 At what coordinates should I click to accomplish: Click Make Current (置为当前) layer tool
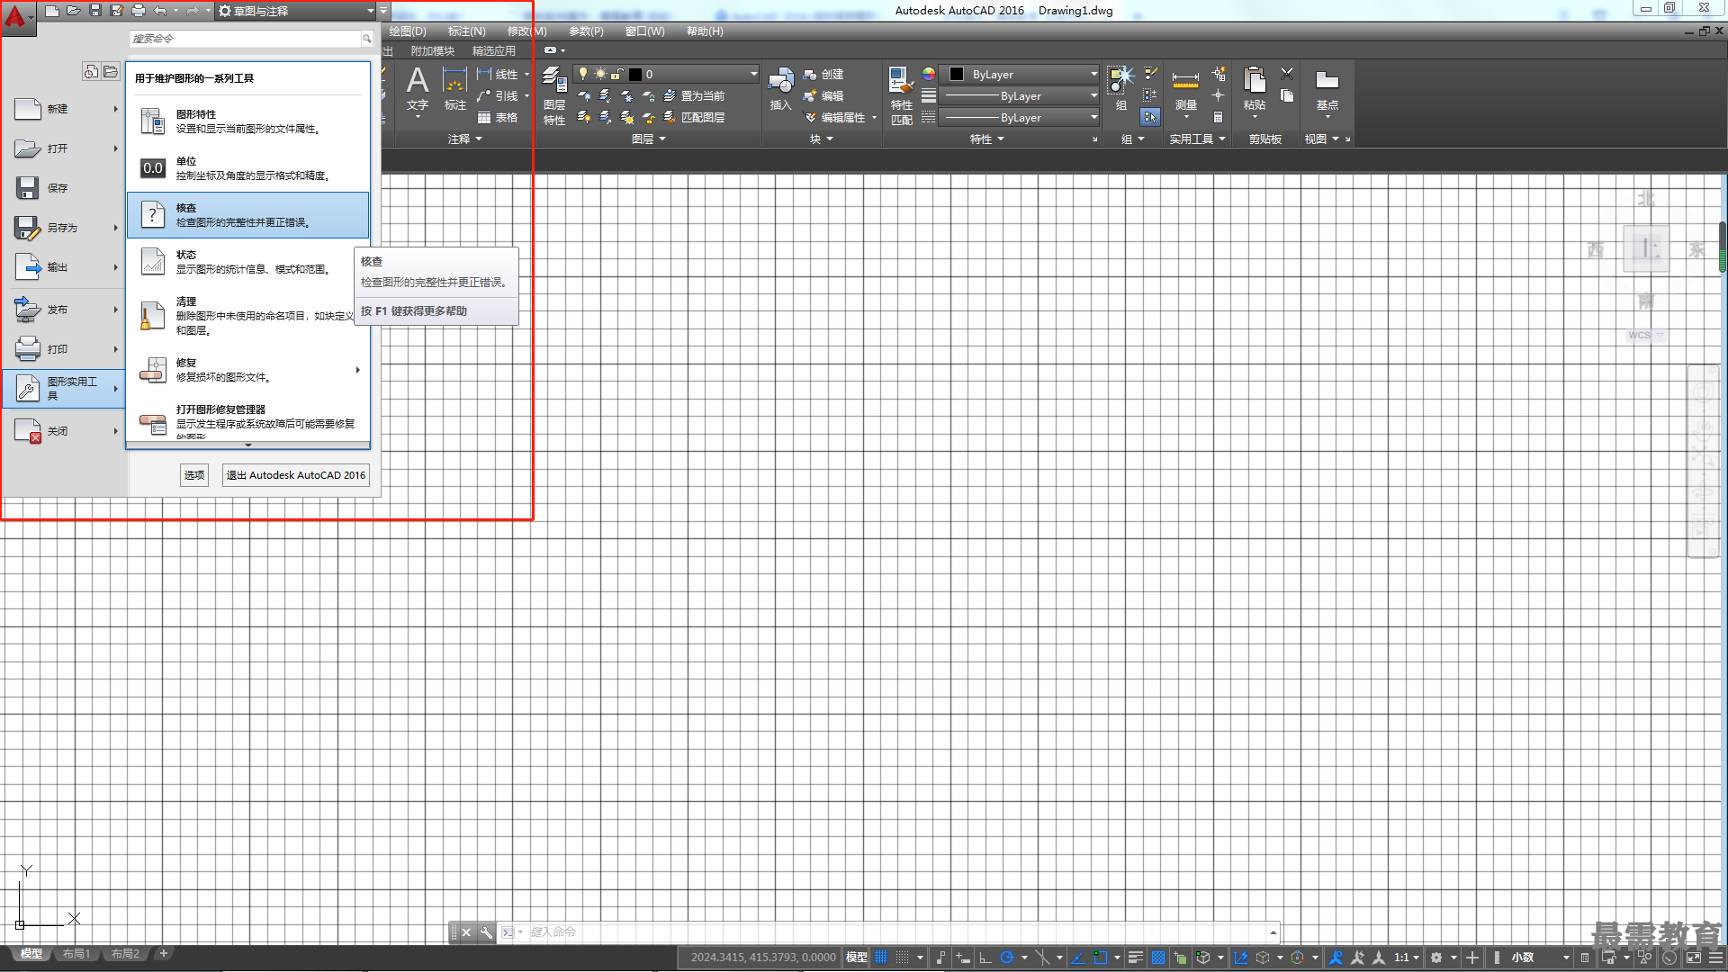click(x=694, y=96)
